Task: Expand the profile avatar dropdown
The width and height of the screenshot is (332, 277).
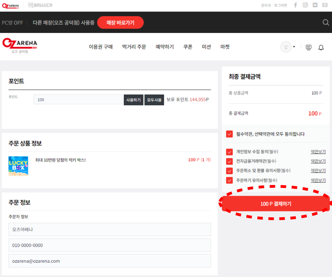Action: pyautogui.click(x=288, y=47)
